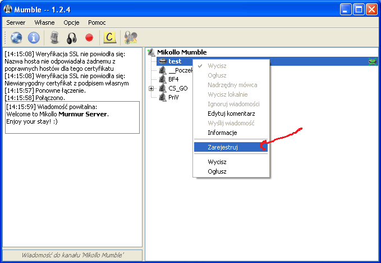Select the BF4 channel in the tree
This screenshot has width=381, height=263.
pos(173,79)
